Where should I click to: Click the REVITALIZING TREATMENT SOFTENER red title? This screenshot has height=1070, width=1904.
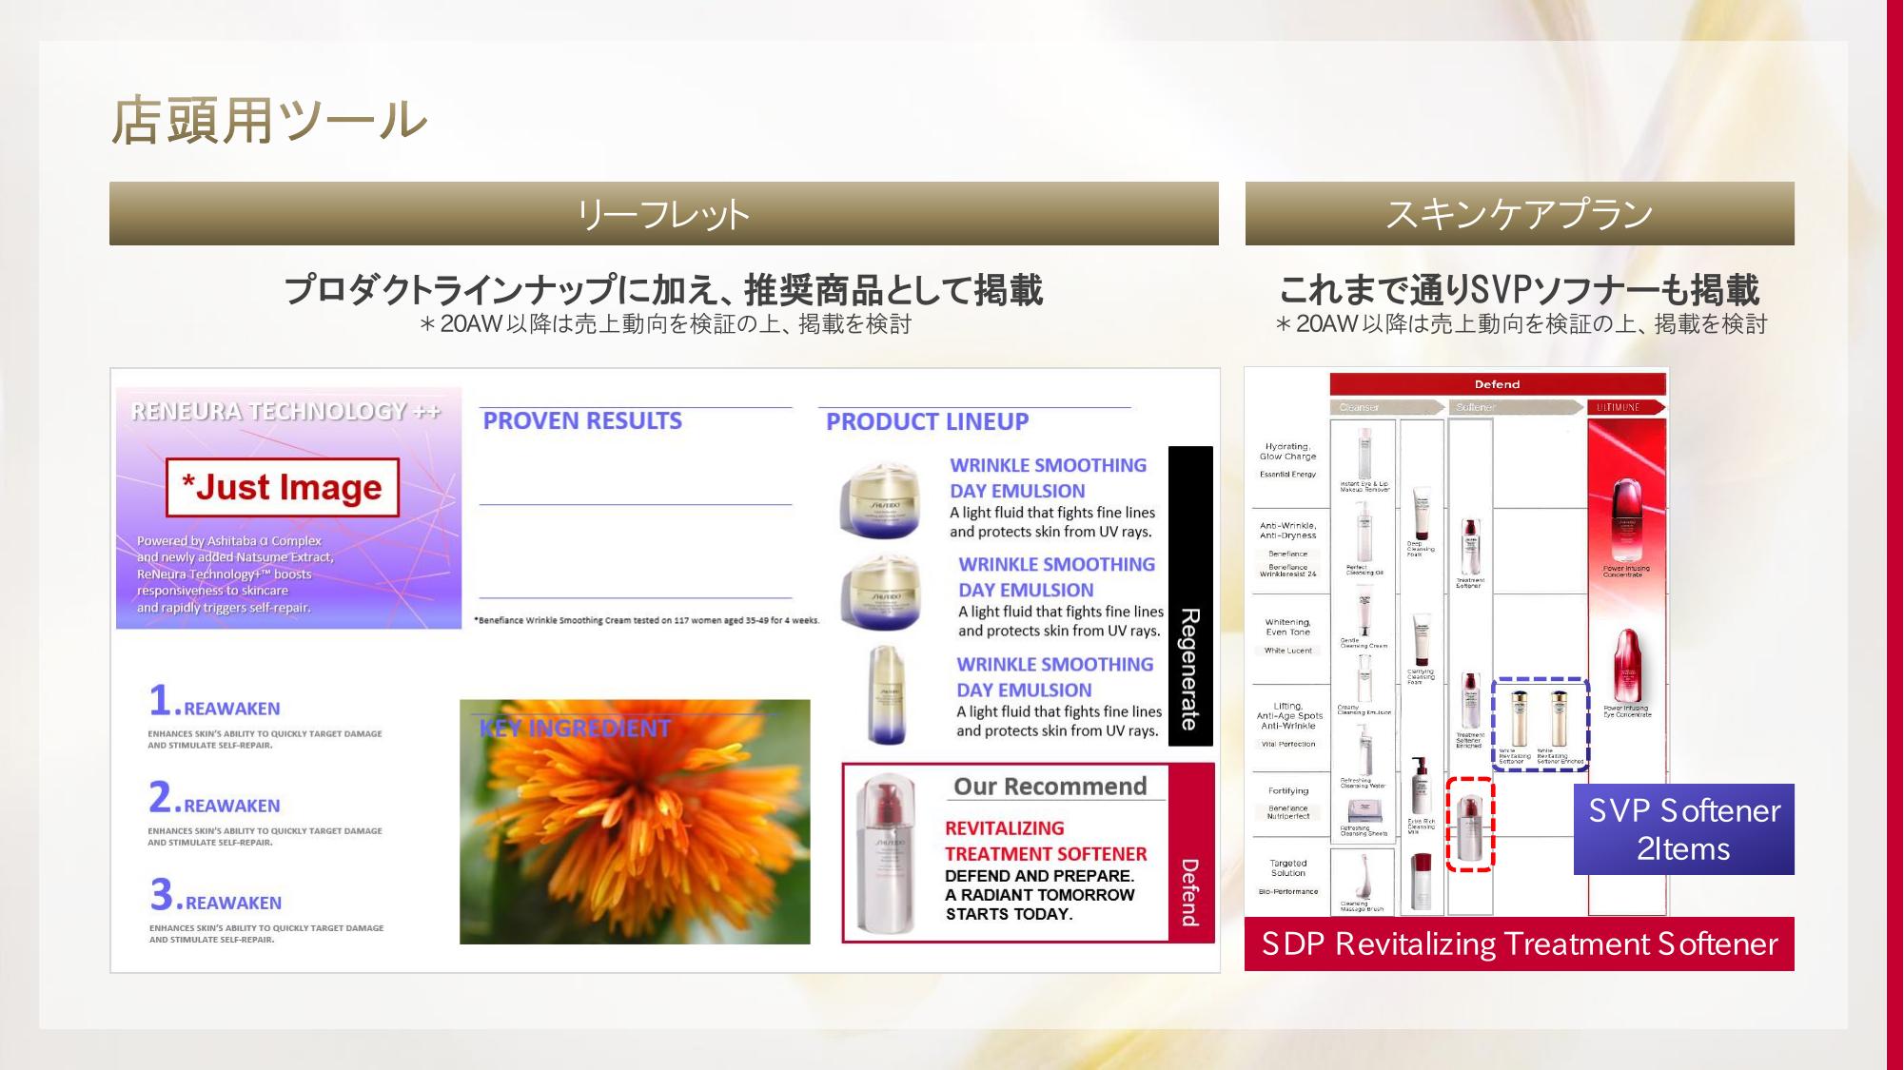(x=1046, y=842)
